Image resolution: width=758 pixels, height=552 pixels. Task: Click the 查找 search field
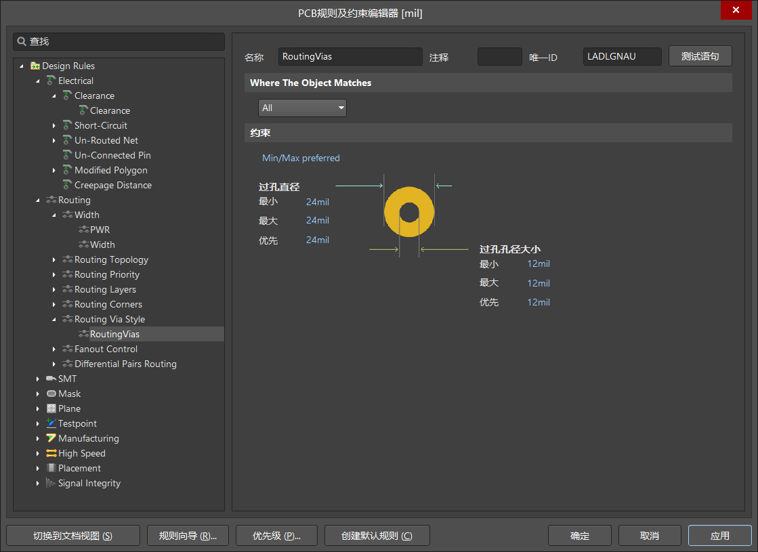click(119, 41)
